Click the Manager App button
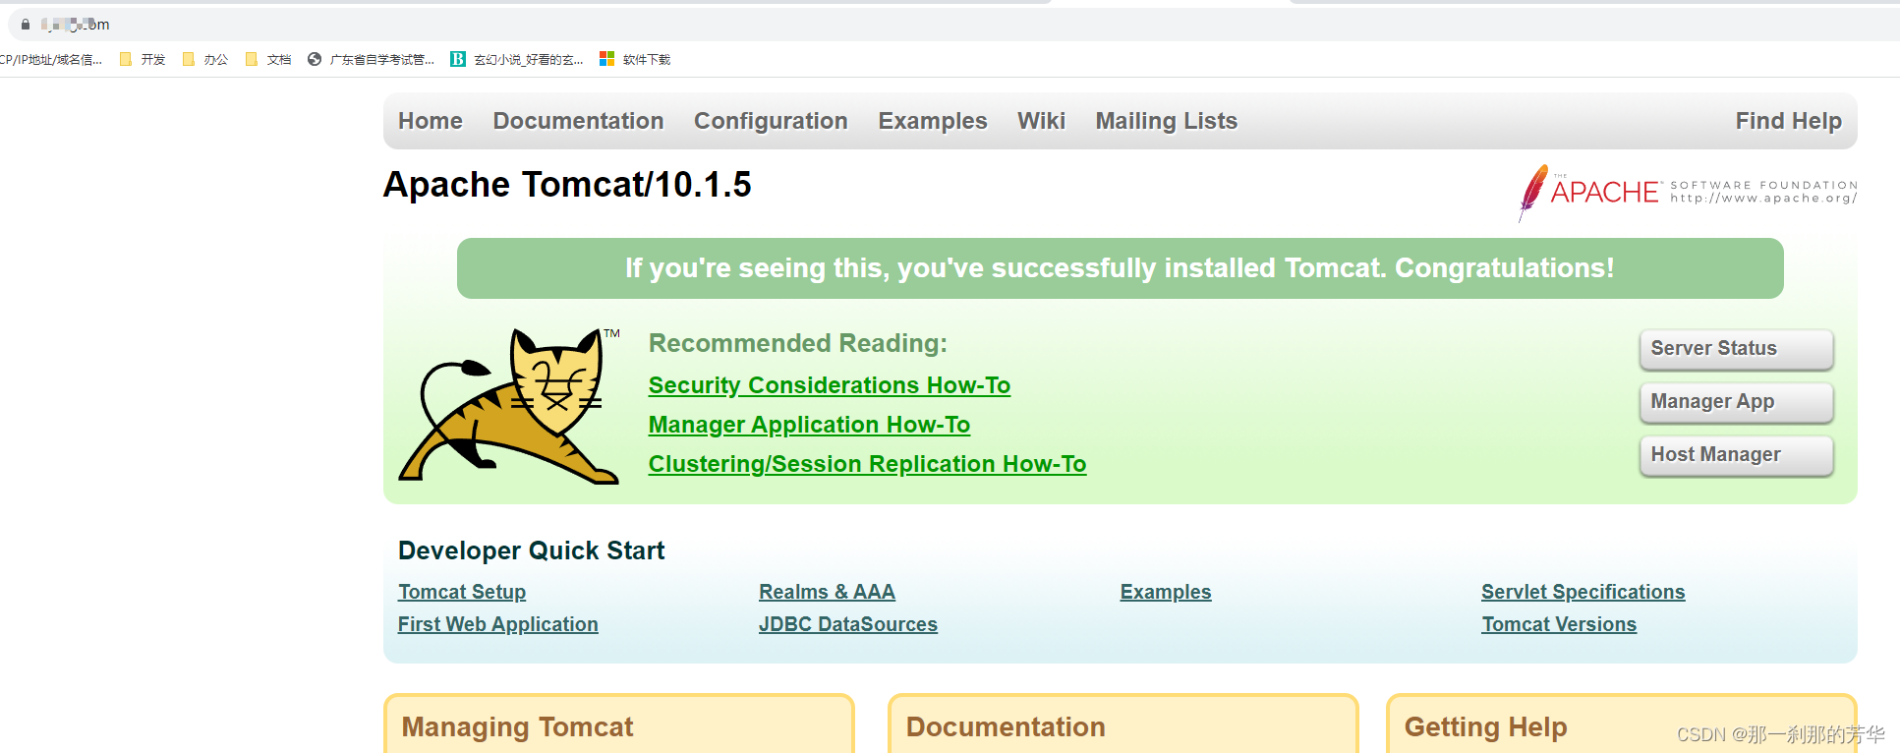Viewport: 1900px width, 753px height. pyautogui.click(x=1736, y=402)
